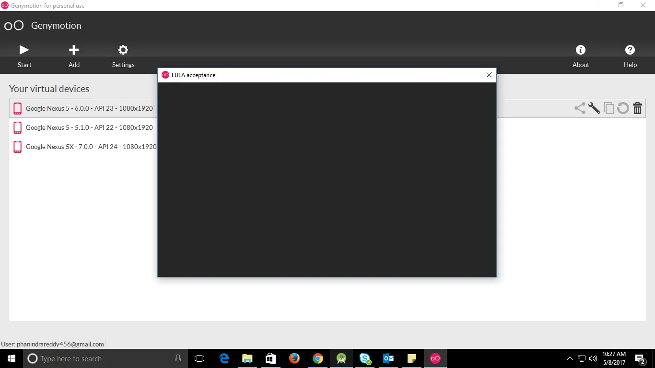
Task: Open Genymotion Settings
Action: pos(123,56)
